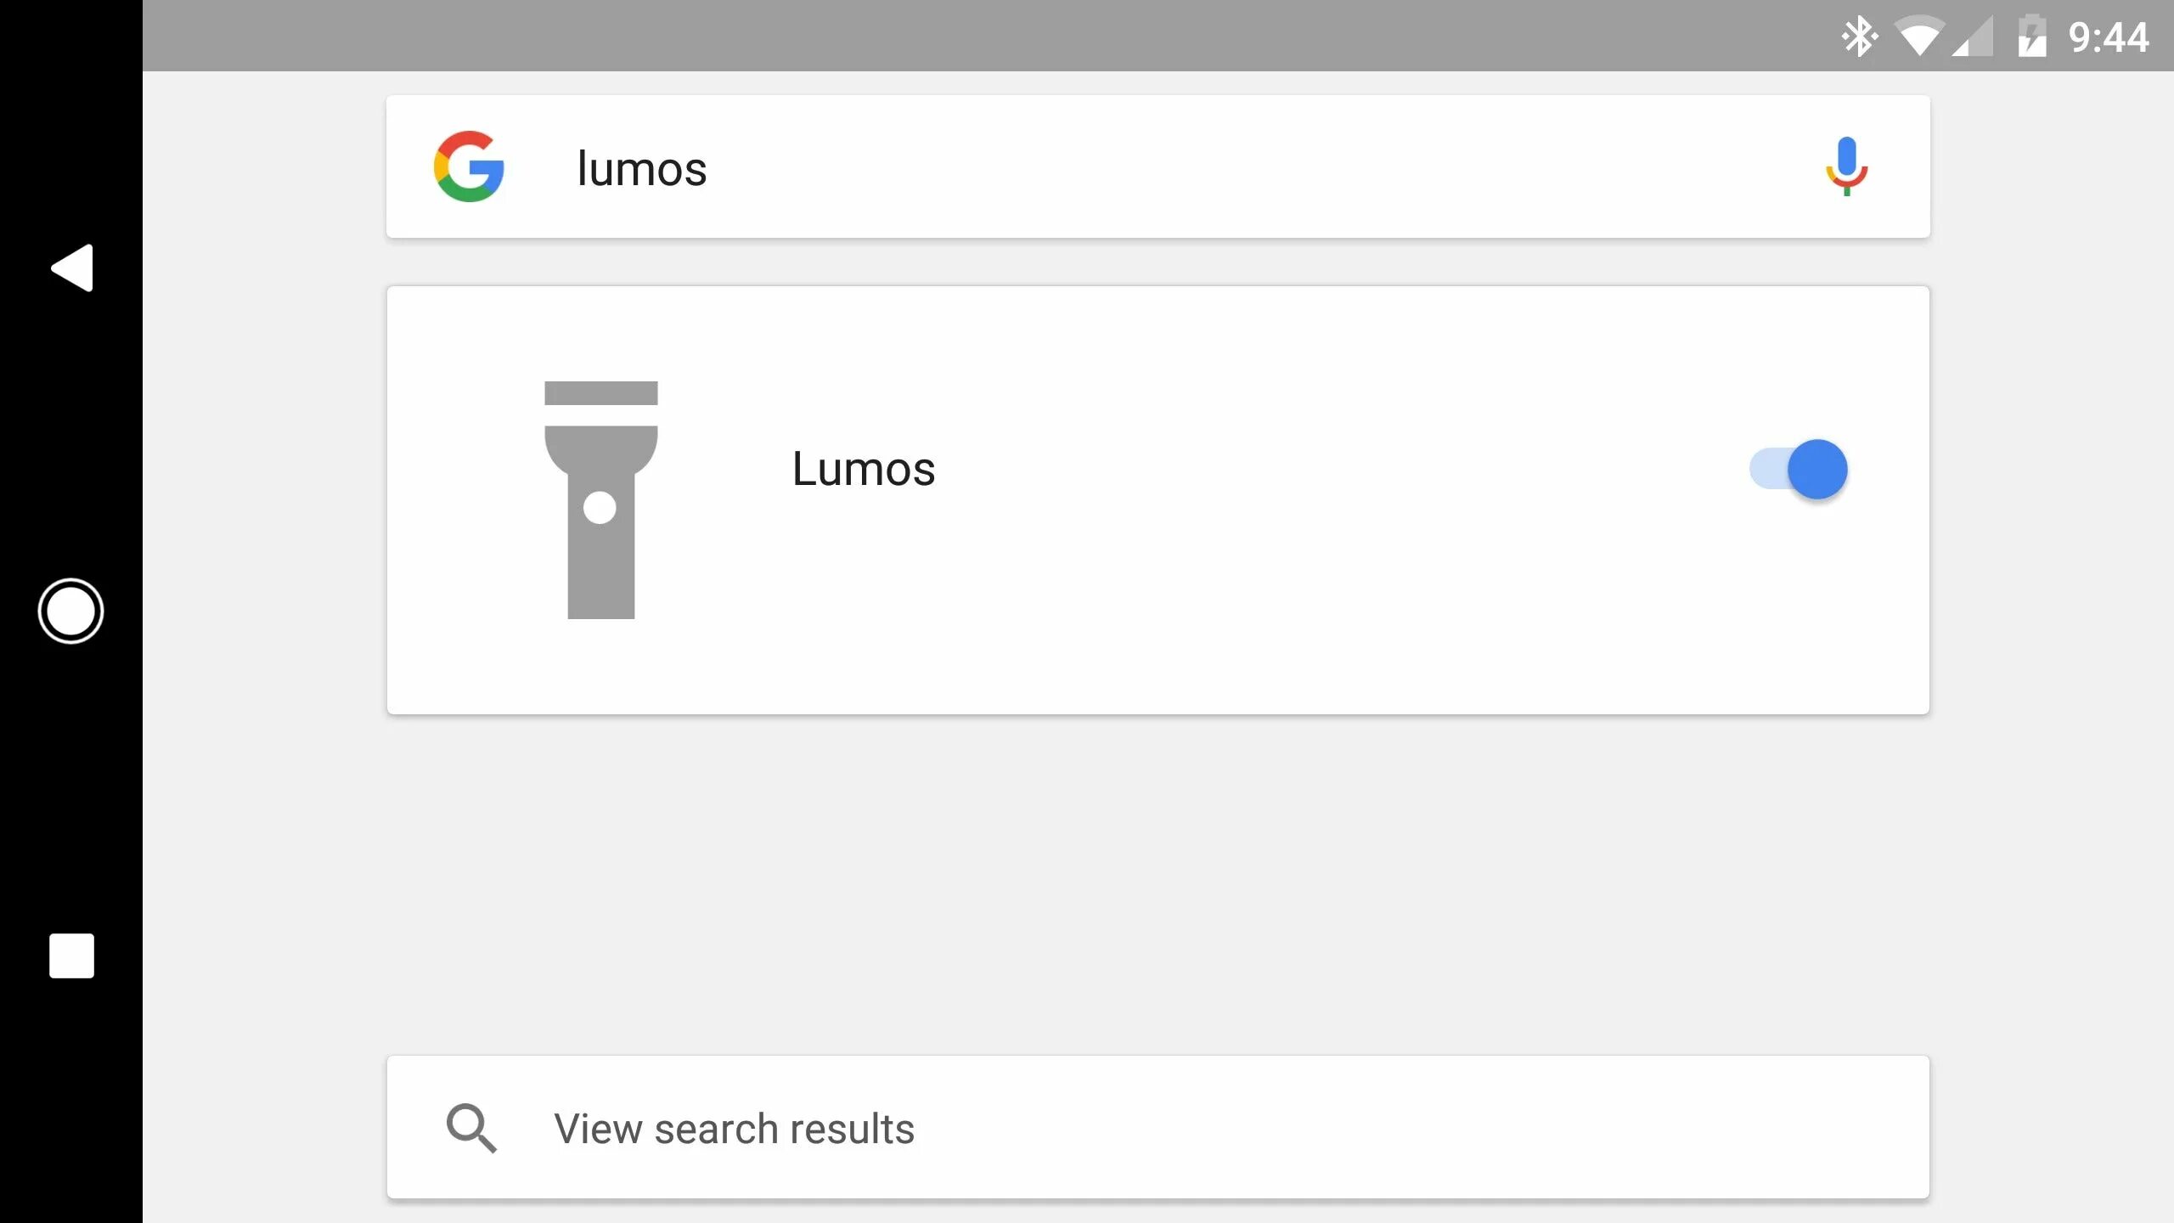
Task: Tap empty gray area below the Lumos card
Action: 1157,883
